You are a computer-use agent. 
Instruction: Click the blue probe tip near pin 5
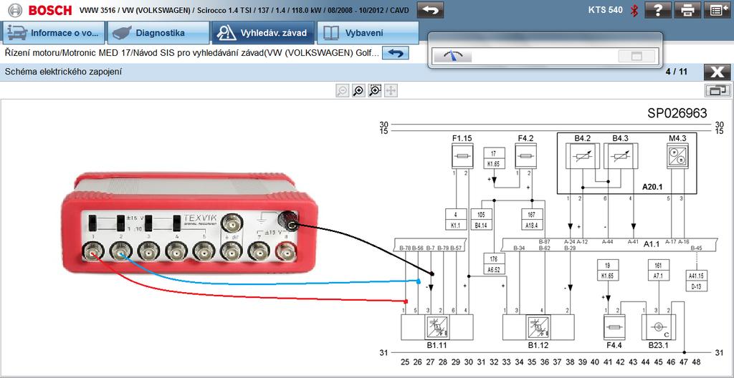(419, 281)
